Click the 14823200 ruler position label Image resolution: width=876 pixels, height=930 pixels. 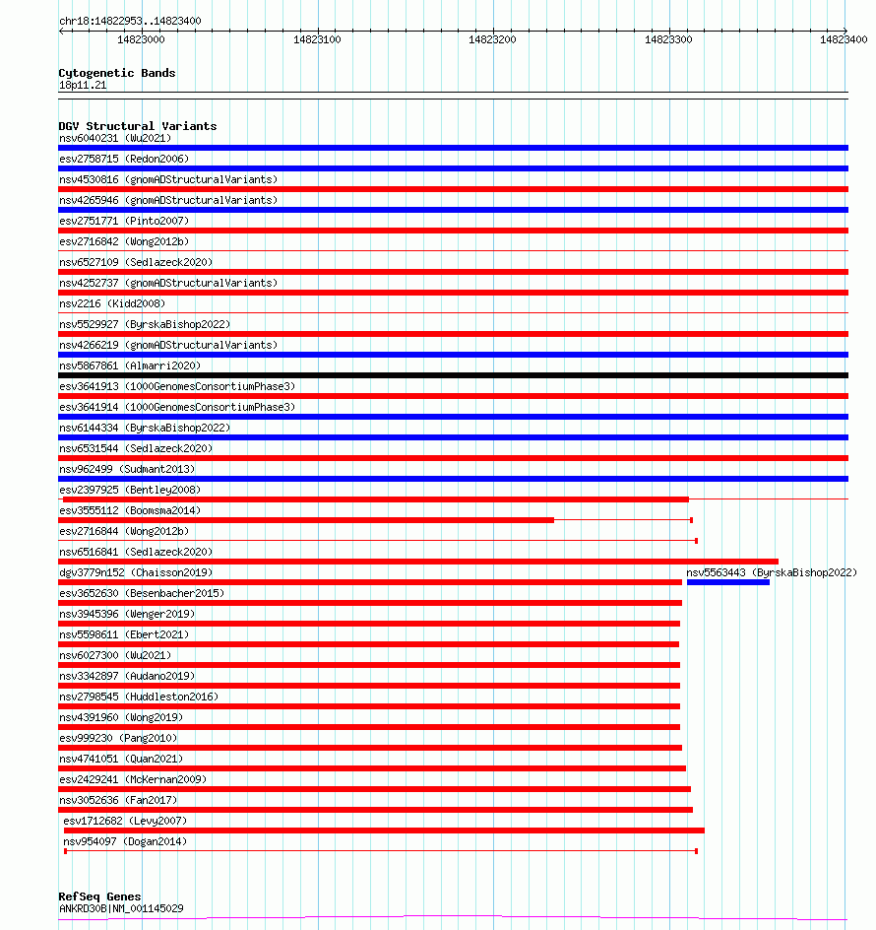492,39
